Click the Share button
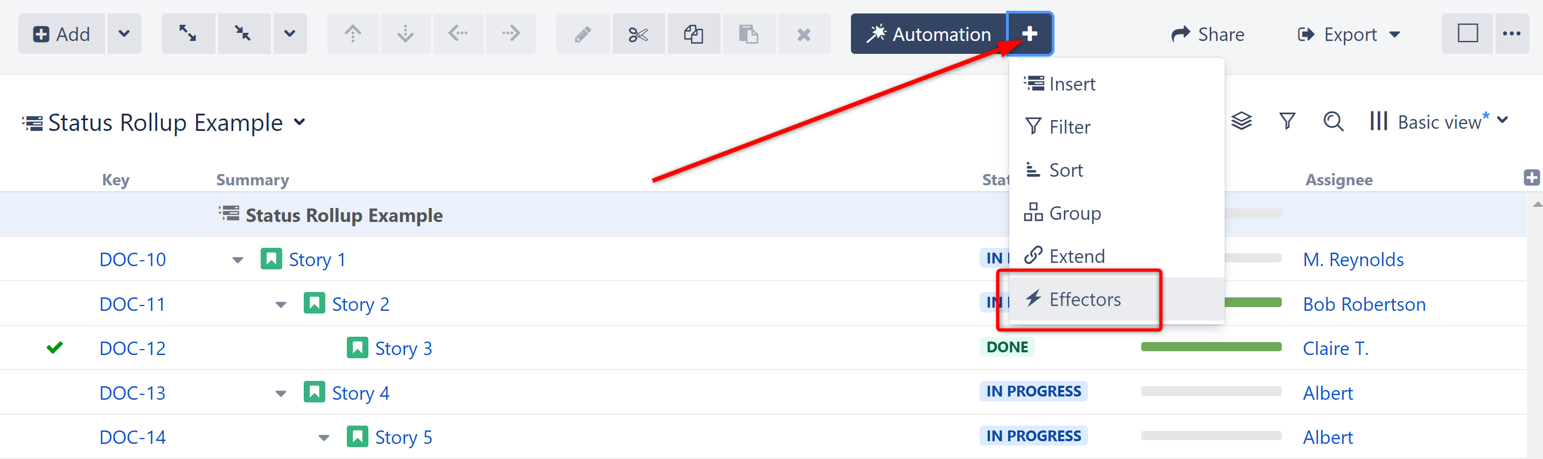The width and height of the screenshot is (1543, 459). [1207, 34]
